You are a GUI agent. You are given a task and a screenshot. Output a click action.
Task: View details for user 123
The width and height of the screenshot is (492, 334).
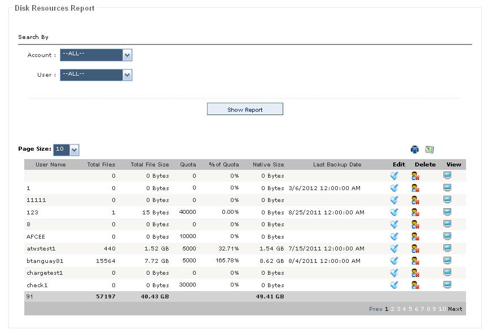pyautogui.click(x=447, y=212)
